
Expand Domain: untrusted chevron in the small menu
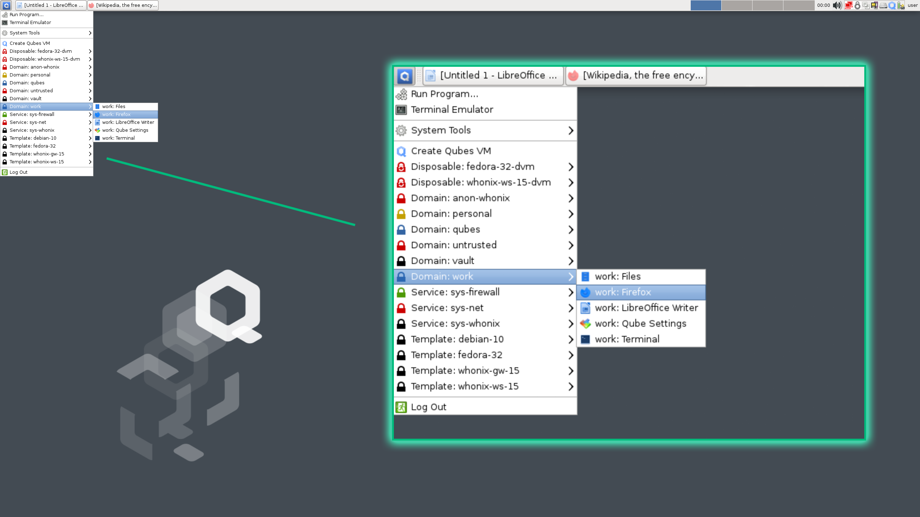click(x=90, y=91)
